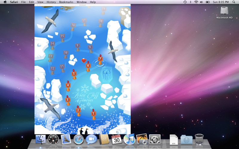The height and width of the screenshot is (149, 239).
Task: Open iPhoto from the Dock
Action: coord(142,139)
